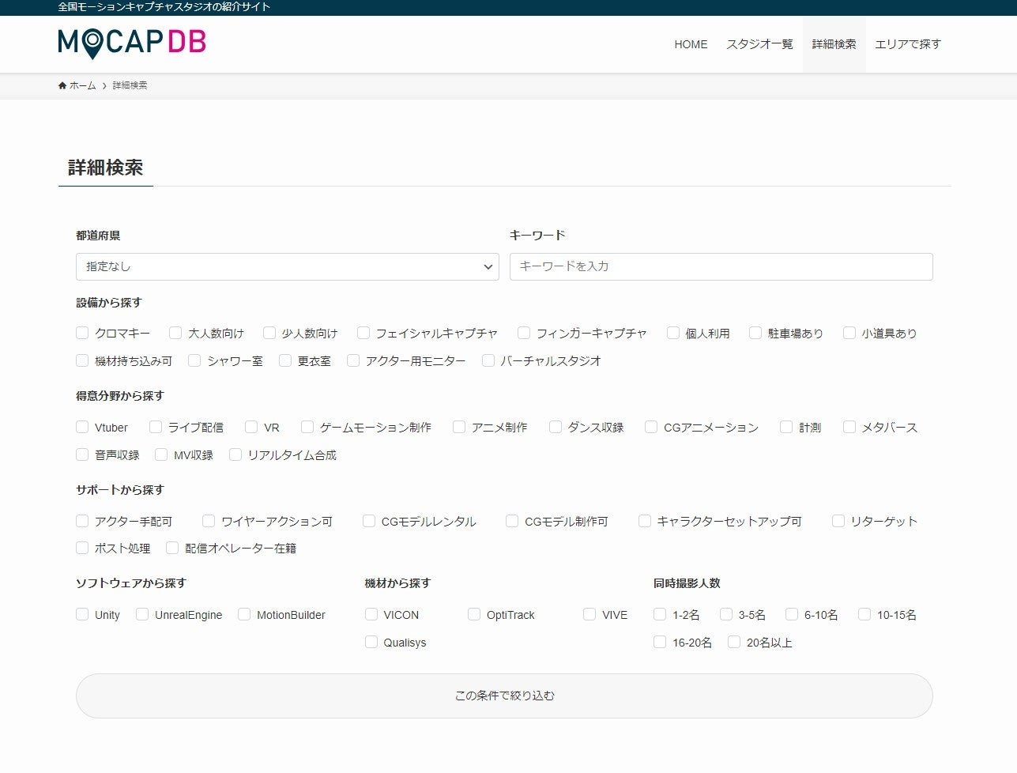Check リアルタイム合成 checkbox
1017x773 pixels.
235,454
